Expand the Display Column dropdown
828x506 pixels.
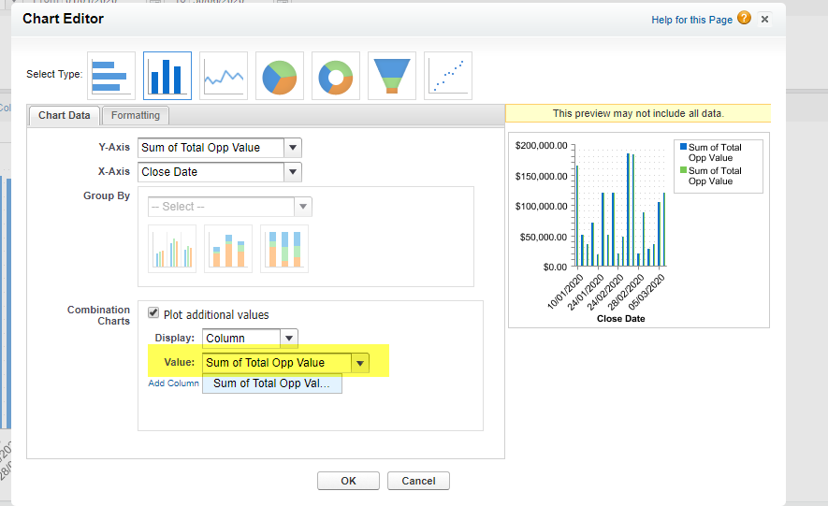289,339
